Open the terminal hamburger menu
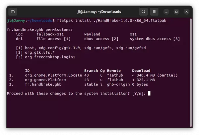 point(154,12)
